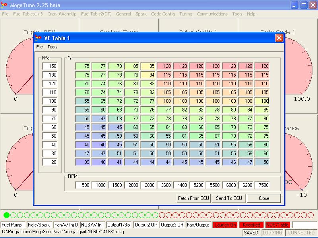Open the Spark menu
Viewport: 318px width, 238px height.
pos(141,14)
